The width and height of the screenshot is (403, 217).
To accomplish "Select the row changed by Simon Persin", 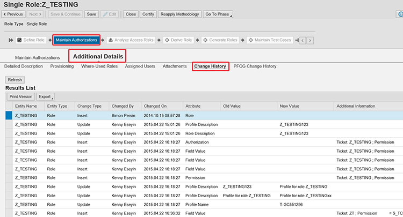I will pos(124,115).
